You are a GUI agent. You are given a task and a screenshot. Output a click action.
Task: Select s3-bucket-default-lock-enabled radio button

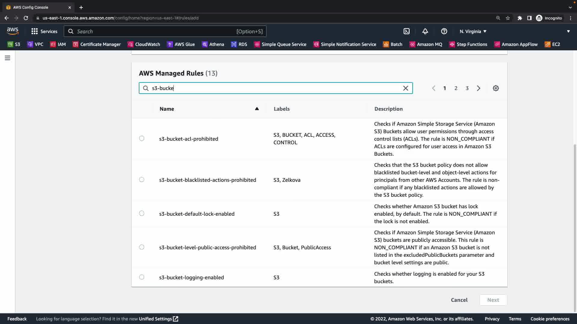tap(142, 213)
